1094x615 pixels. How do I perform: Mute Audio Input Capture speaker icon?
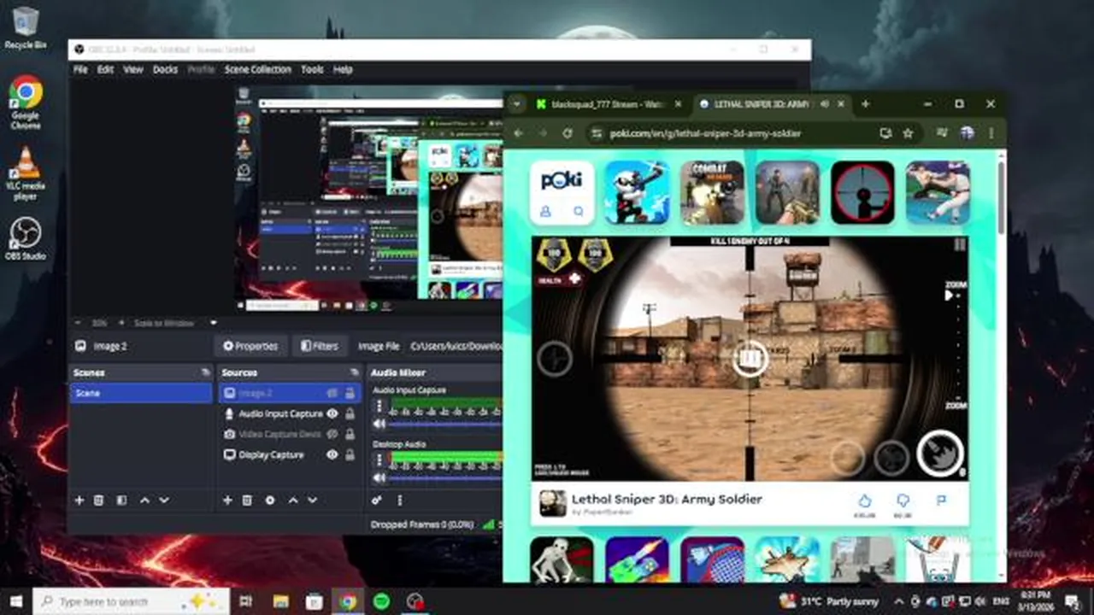coord(379,424)
